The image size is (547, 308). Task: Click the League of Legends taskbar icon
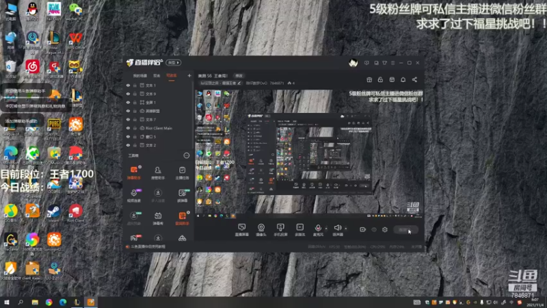pyautogui.click(x=77, y=303)
